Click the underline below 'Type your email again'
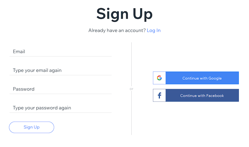This screenshot has width=249, height=147. point(60,75)
